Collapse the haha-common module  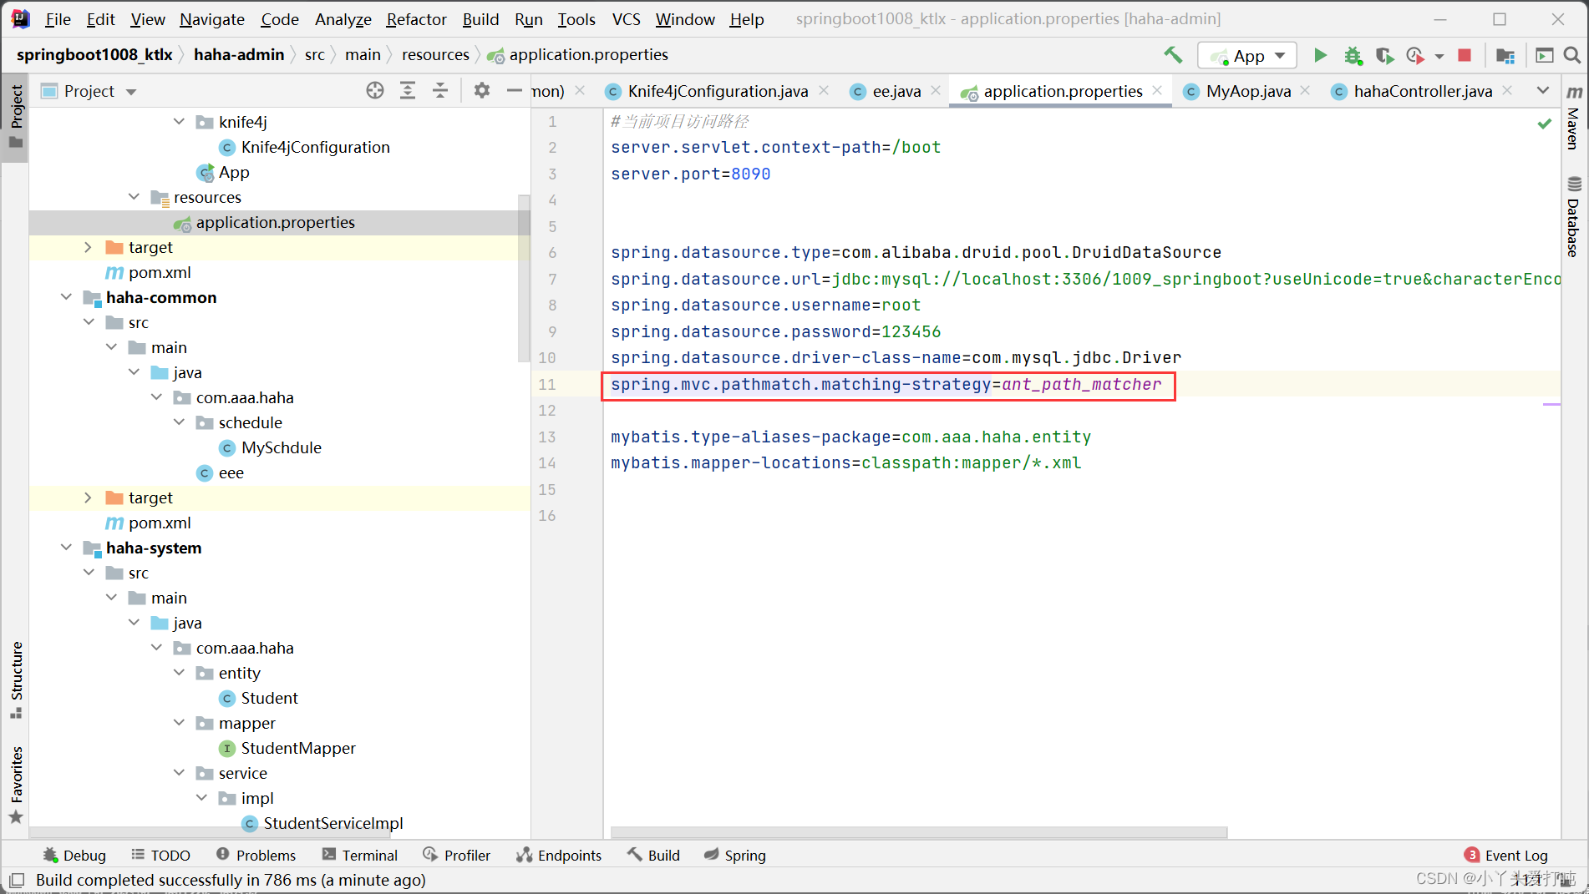66,297
